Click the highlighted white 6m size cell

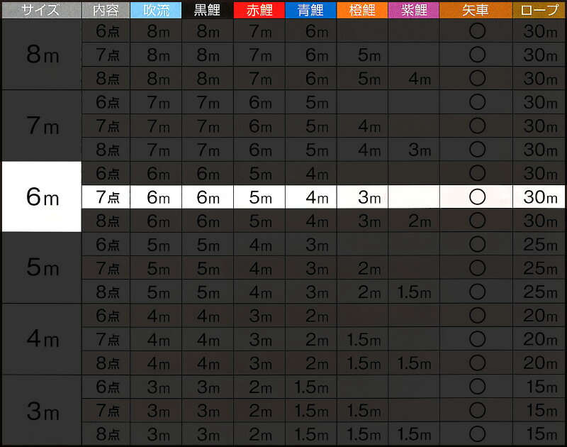(40, 197)
